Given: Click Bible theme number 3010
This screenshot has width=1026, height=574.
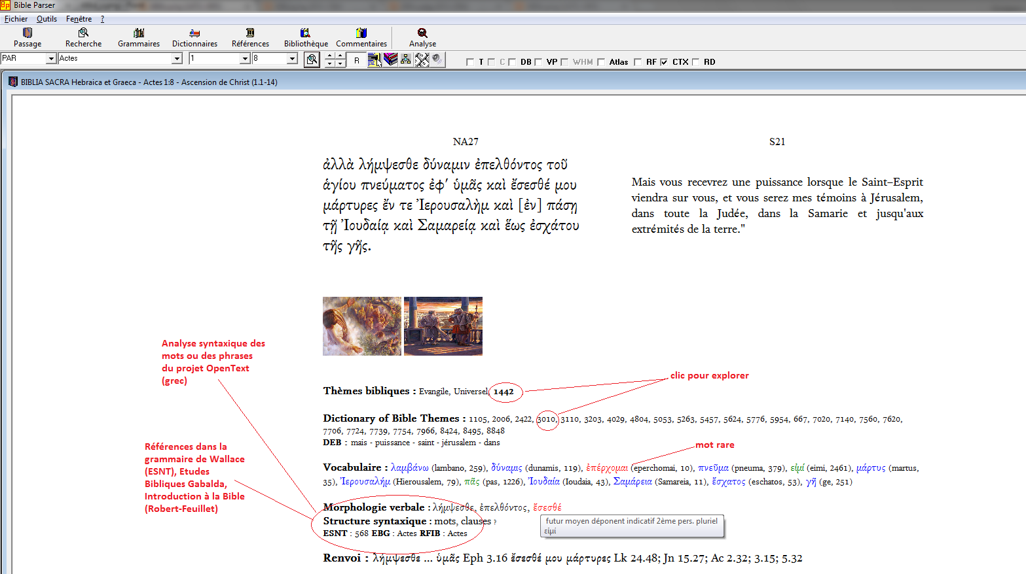Looking at the screenshot, I should pos(546,419).
